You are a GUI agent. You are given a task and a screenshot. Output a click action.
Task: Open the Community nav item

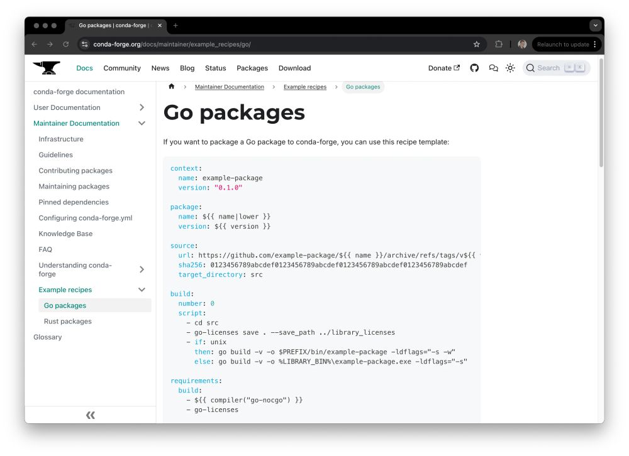122,68
